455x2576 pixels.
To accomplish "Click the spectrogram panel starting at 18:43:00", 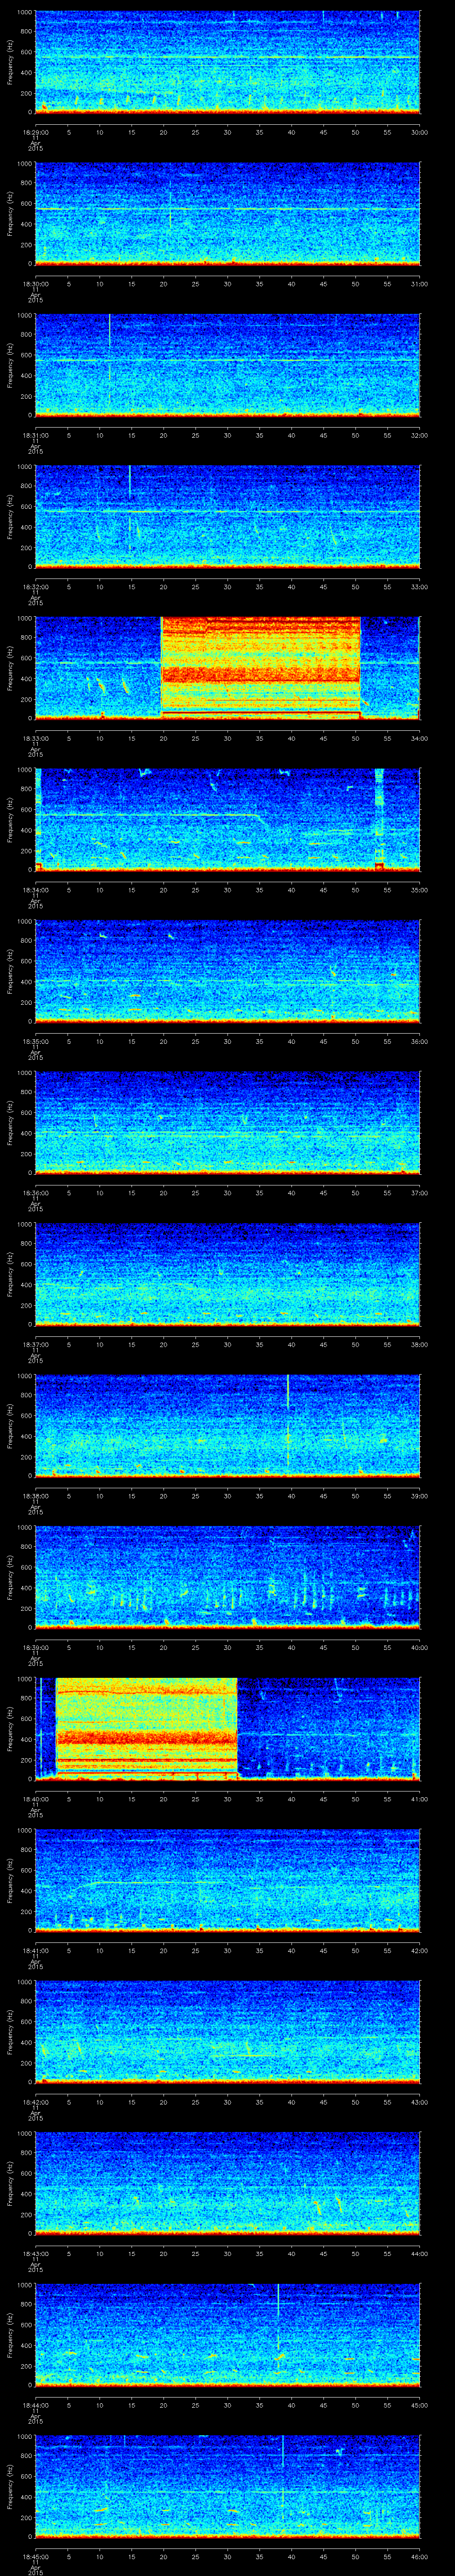I will coord(227,2182).
